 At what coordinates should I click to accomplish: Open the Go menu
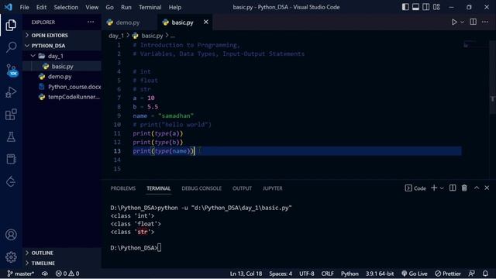click(x=109, y=7)
